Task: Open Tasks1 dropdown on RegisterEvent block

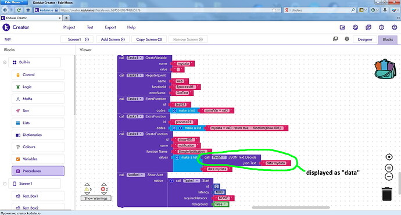Action: point(135,75)
